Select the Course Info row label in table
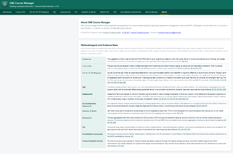The width and height of the screenshot is (233, 154). click(87, 66)
